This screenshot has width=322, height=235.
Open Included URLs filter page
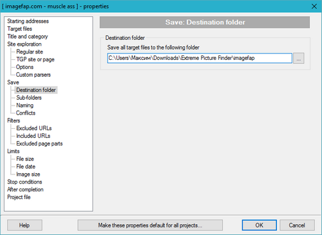pos(33,136)
